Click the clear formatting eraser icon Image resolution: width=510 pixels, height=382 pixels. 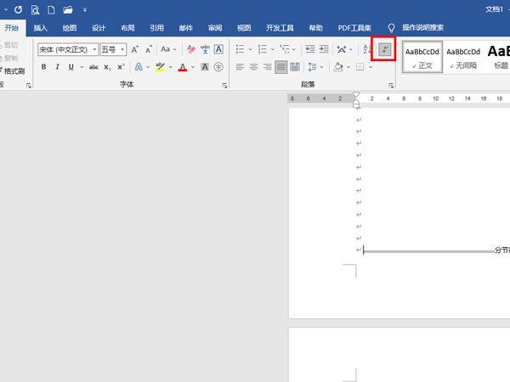[190, 50]
